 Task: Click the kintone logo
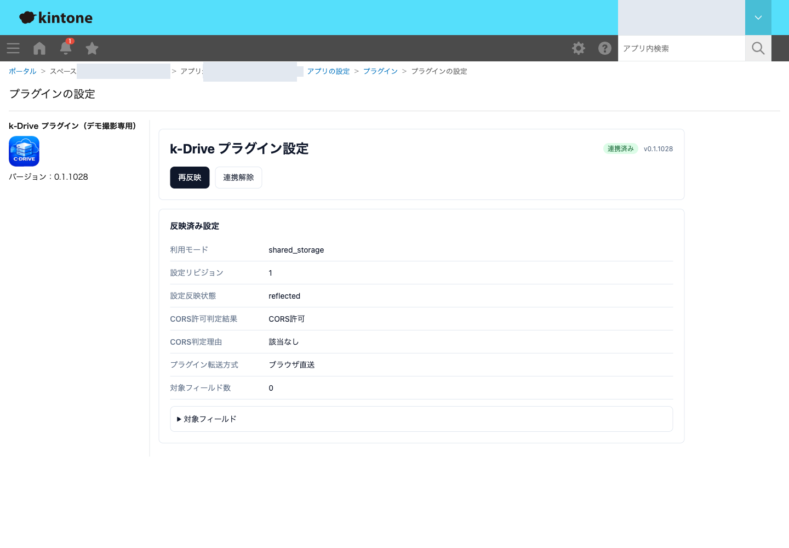[x=56, y=18]
